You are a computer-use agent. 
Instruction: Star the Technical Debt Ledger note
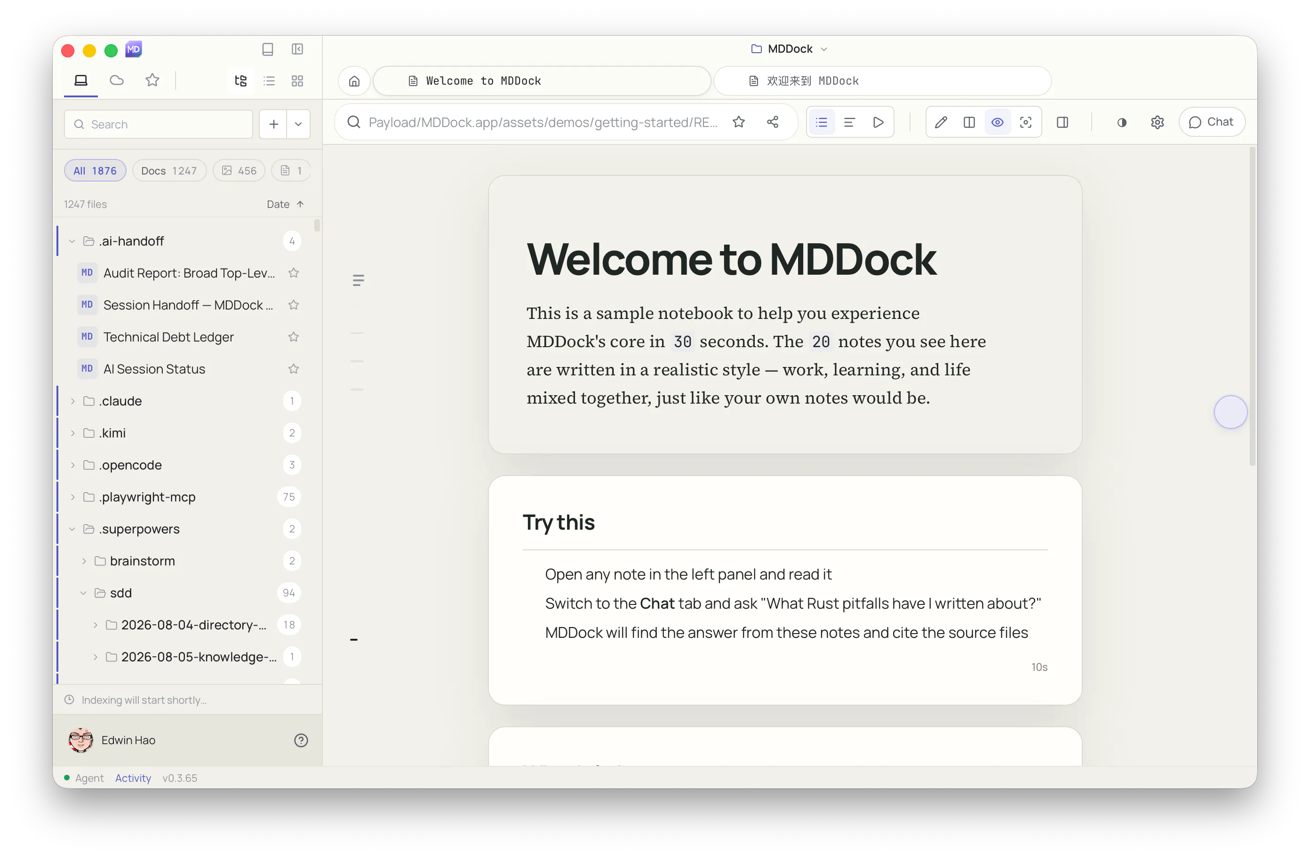[293, 337]
